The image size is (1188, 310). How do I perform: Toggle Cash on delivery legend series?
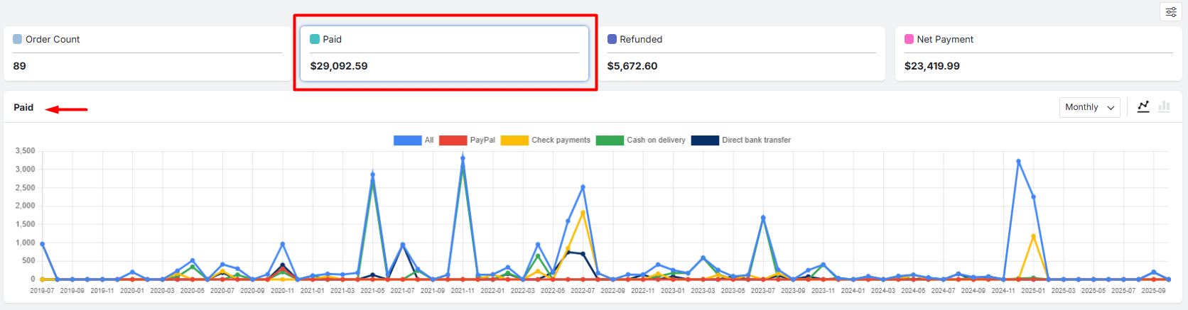[x=640, y=140]
